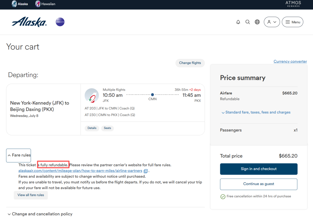Click the oneworld alliance logo
This screenshot has width=313, height=220.
(60, 22)
